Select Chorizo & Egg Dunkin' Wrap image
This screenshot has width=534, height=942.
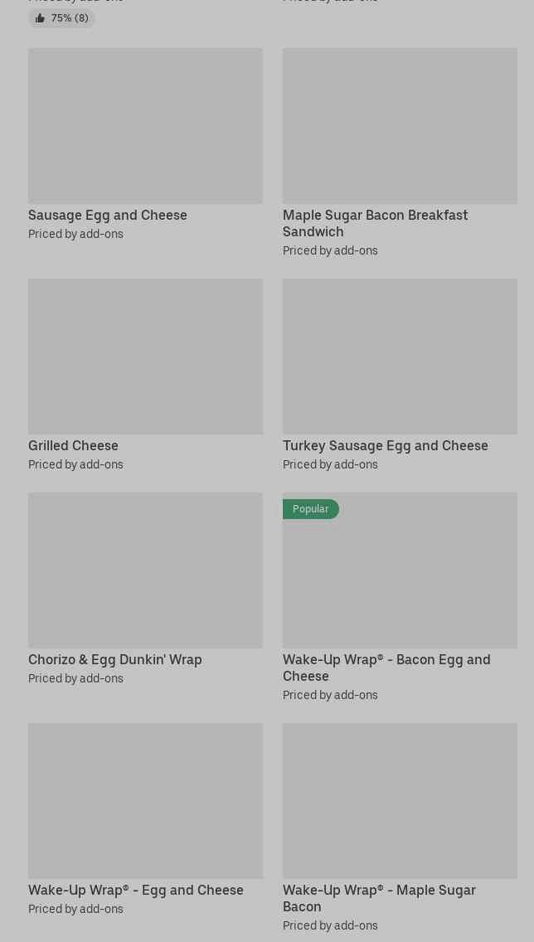click(145, 571)
